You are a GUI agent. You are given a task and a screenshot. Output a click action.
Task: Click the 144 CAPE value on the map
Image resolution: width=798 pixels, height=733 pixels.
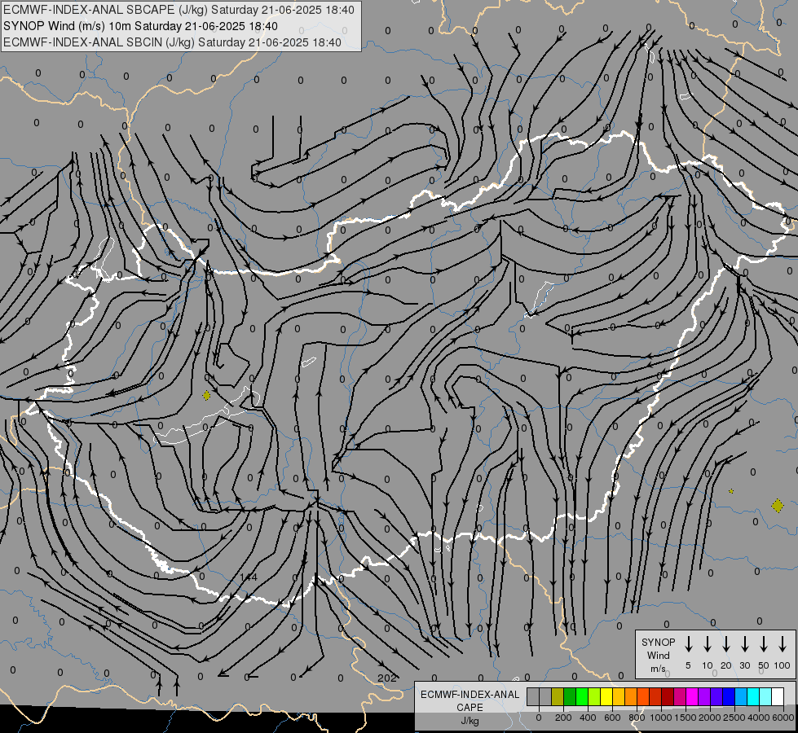[x=249, y=577]
